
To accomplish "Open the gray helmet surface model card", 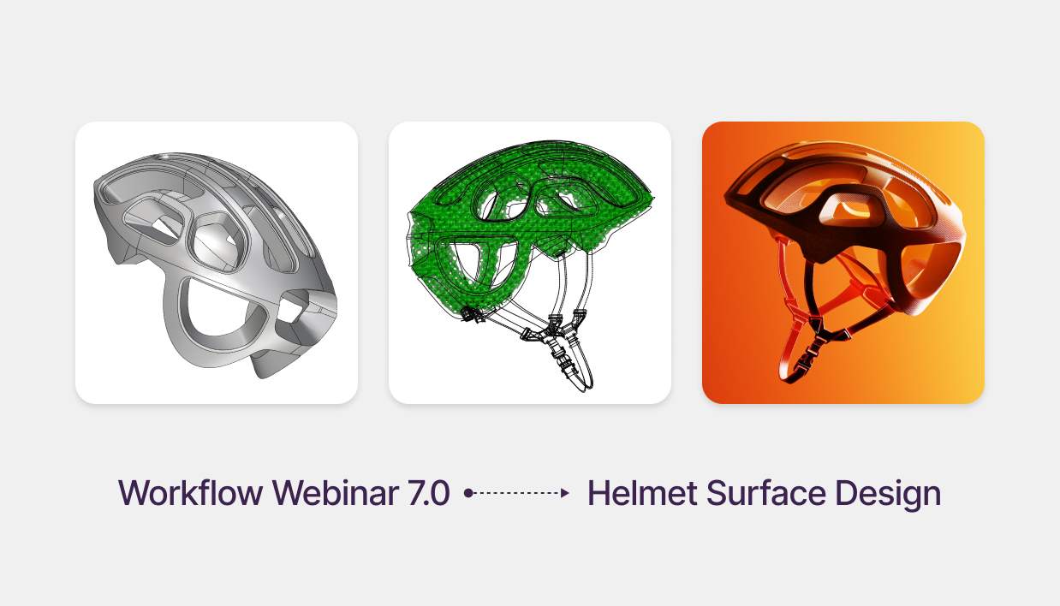I will [x=217, y=263].
